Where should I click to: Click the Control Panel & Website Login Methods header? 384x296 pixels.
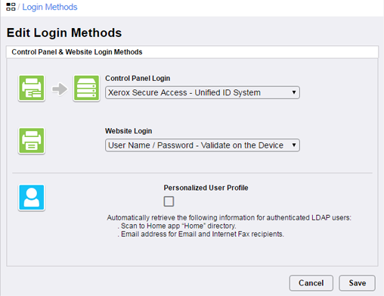point(77,52)
